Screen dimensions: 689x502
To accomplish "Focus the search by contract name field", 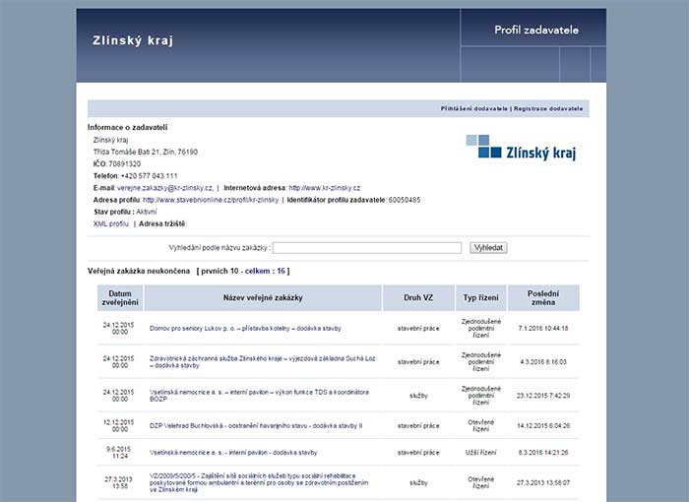I will point(367,248).
